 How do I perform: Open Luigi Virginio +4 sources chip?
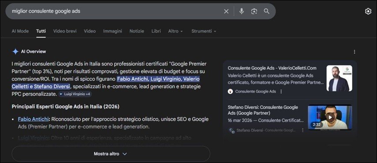pyautogui.click(x=75, y=94)
